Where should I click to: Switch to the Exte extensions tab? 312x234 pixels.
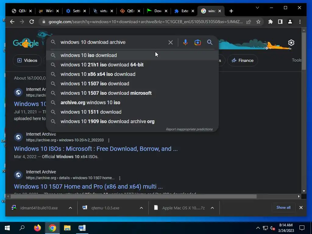click(x=182, y=11)
